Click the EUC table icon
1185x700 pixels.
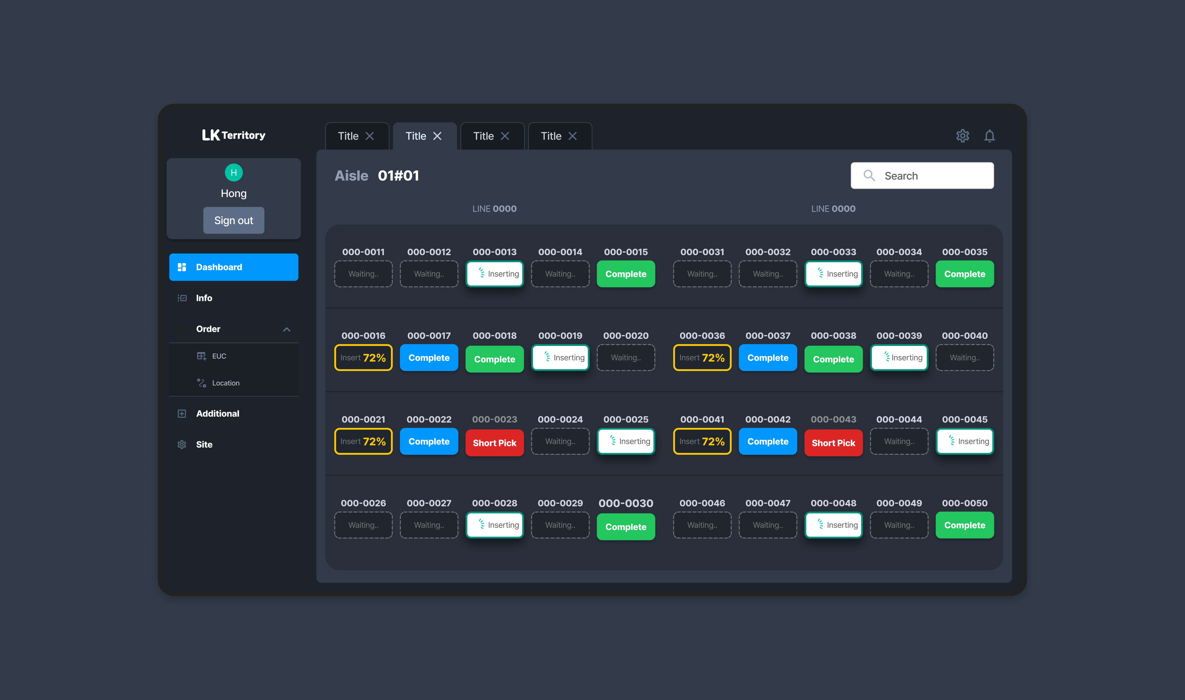click(x=202, y=356)
